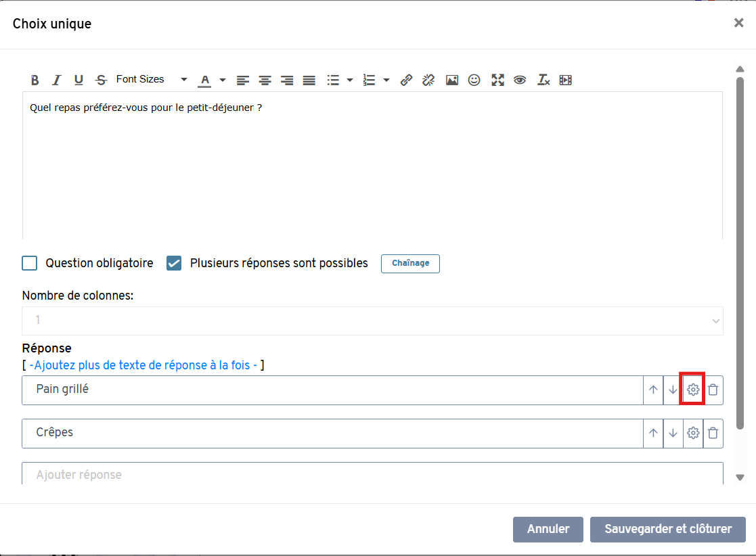Click Sauvegarder et clôturer

667,529
